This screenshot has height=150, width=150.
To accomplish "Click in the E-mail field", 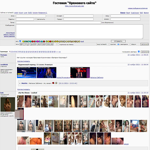I will (78, 16).
